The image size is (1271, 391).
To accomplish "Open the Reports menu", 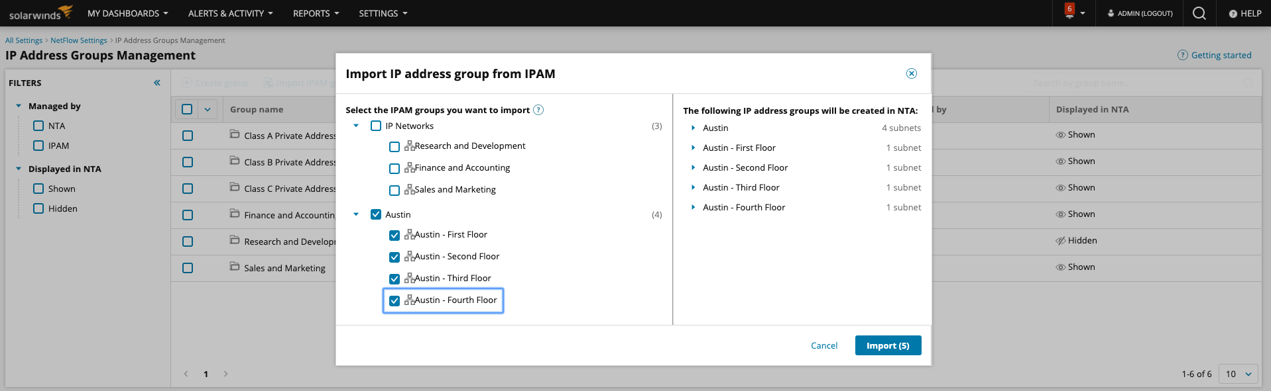I will [316, 13].
